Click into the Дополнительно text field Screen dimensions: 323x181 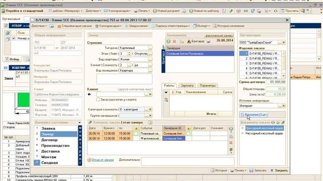(188, 161)
